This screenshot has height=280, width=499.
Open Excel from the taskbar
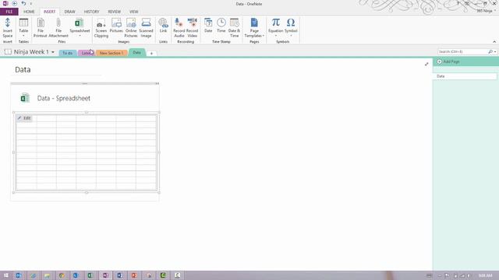(90, 275)
